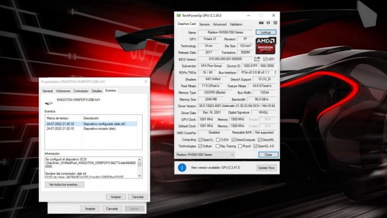Click the Polaris 21 GPU field
Image resolution: width=387 pixels, height=218 pixels.
tap(210, 39)
